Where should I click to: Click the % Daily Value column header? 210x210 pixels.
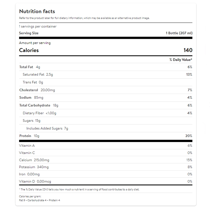pos(181,60)
